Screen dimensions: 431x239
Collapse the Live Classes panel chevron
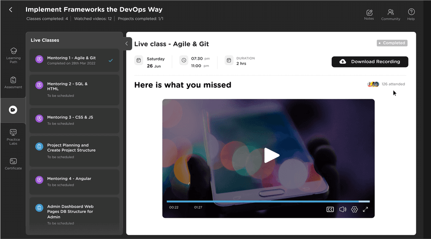(127, 43)
